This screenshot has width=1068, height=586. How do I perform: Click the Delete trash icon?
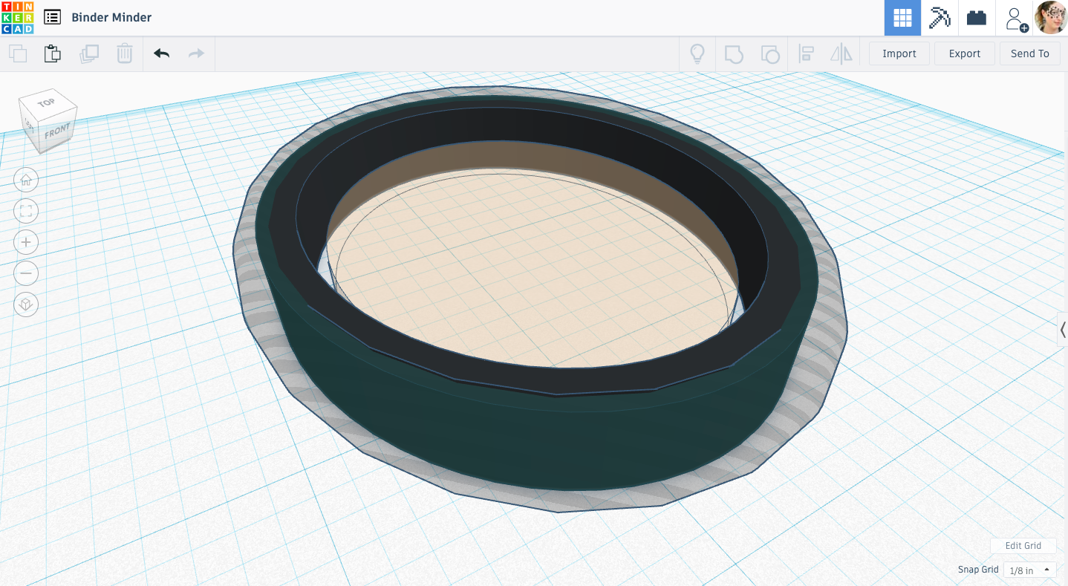(x=125, y=53)
